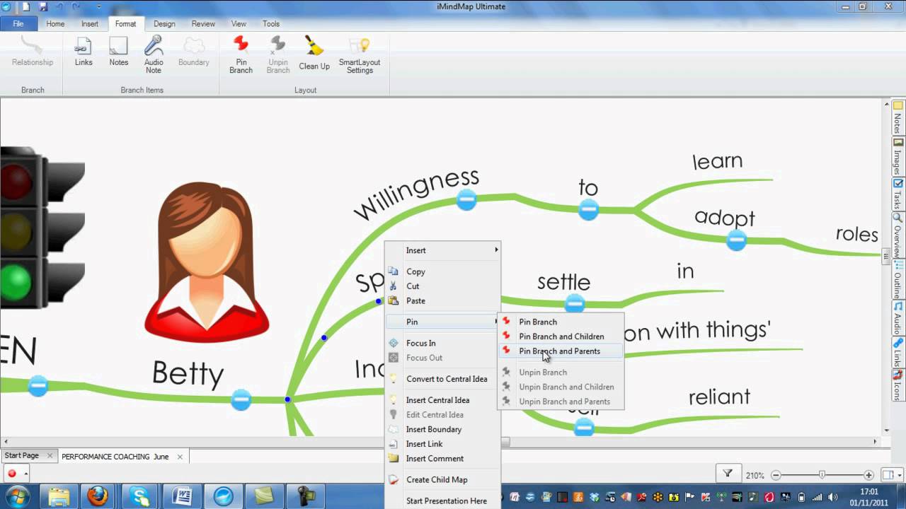Select Focus In from context menu
The image size is (906, 509).
click(443, 343)
